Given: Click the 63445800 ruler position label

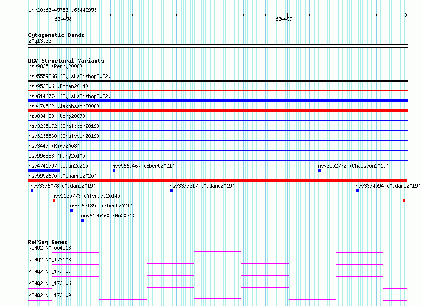Looking at the screenshot, I should (66, 19).
